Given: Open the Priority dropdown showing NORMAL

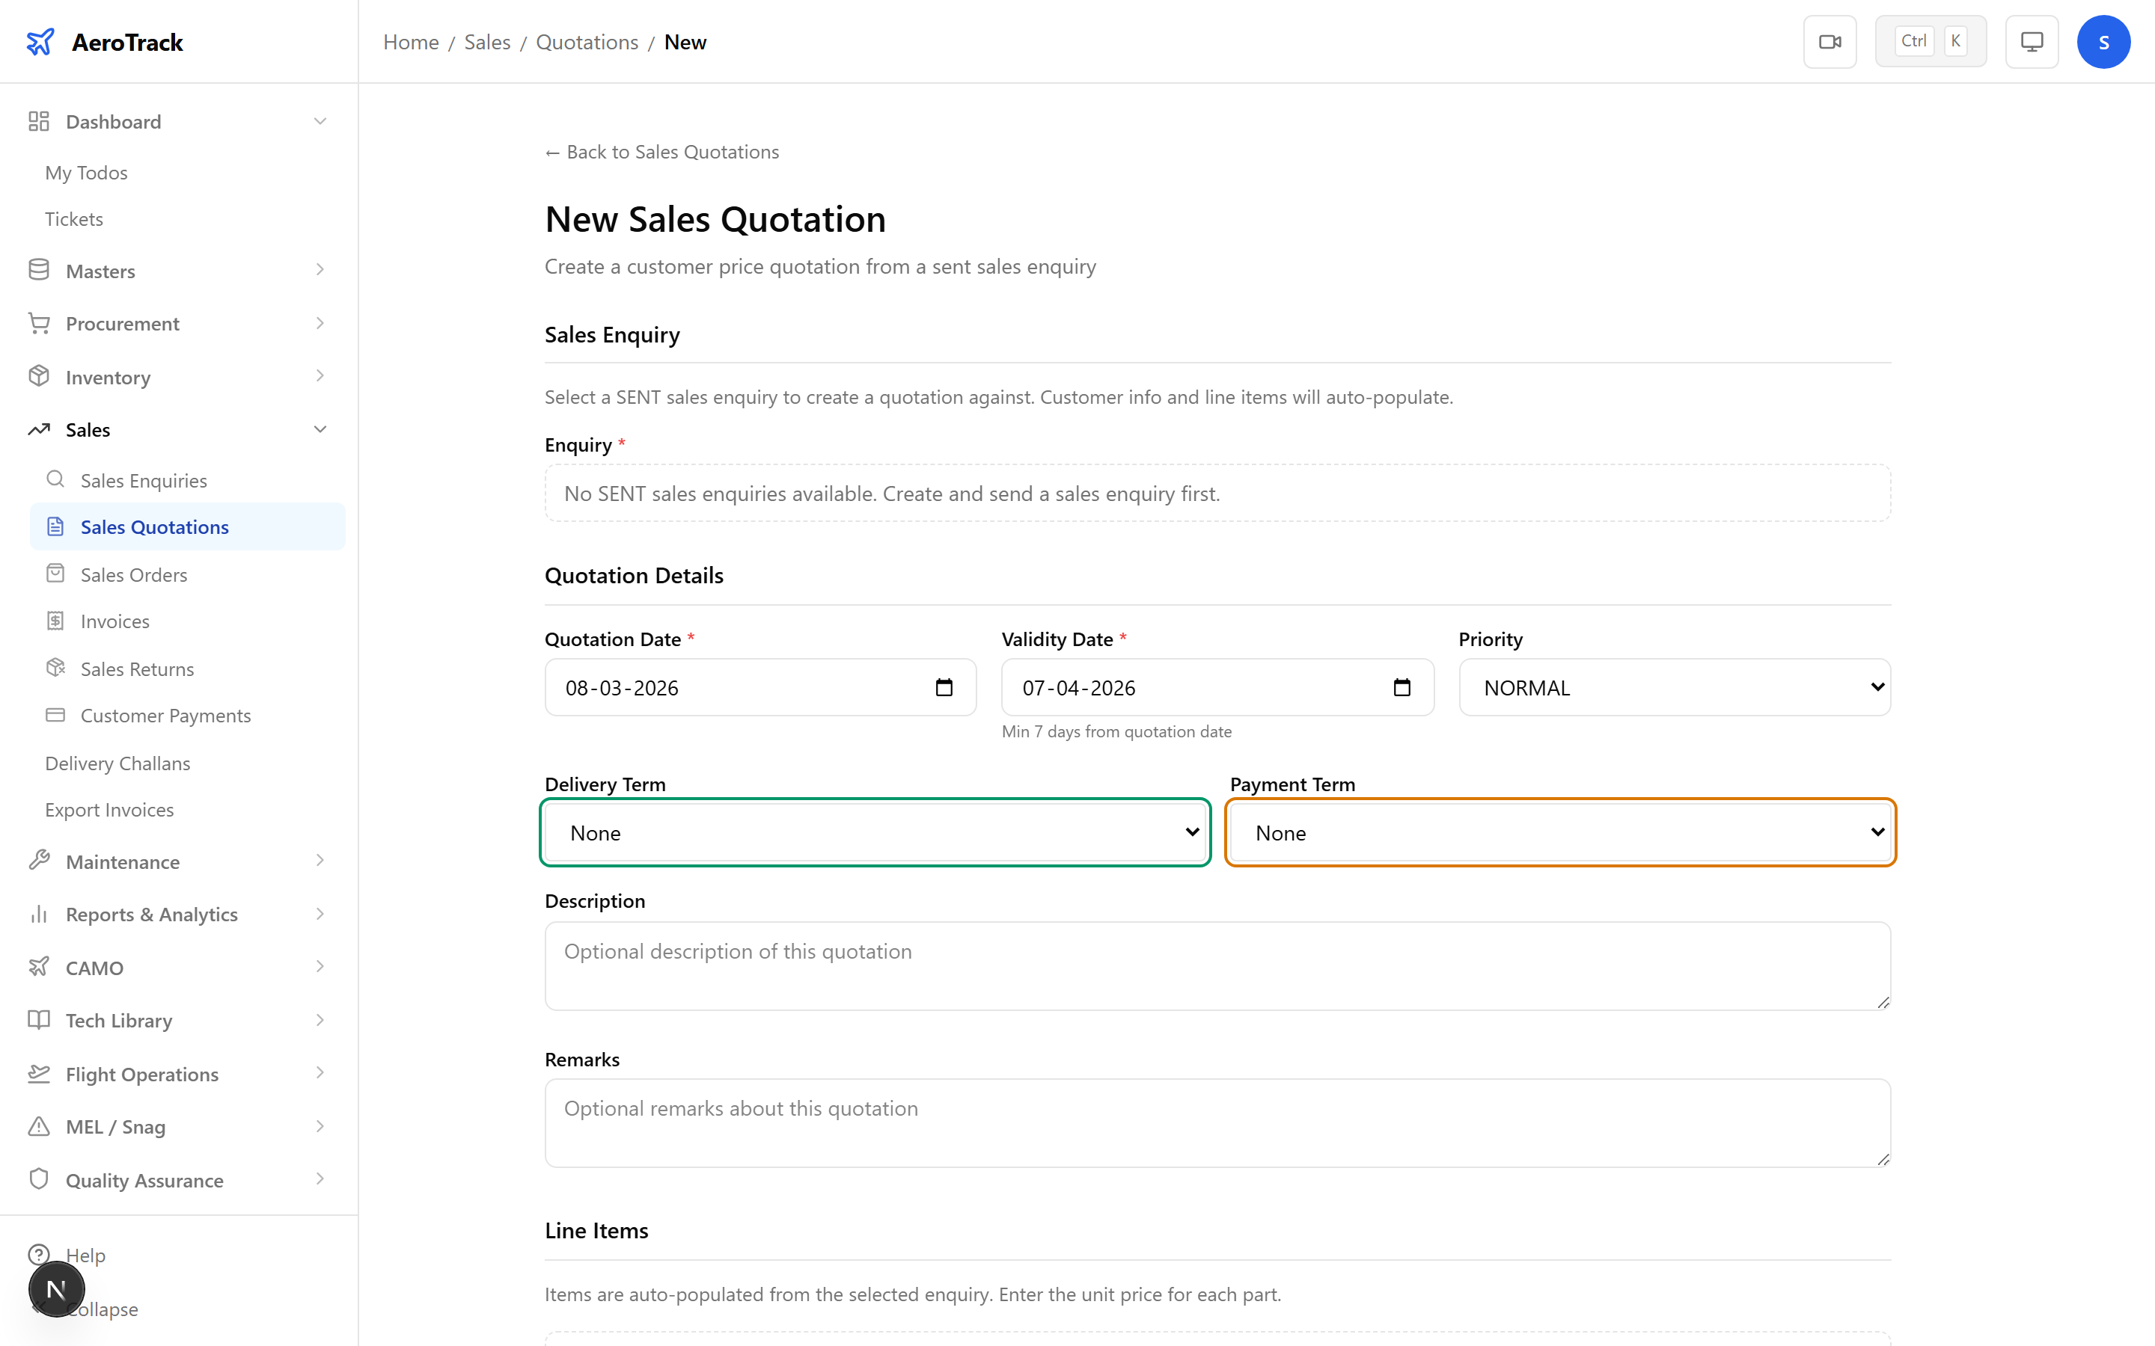Looking at the screenshot, I should pyautogui.click(x=1673, y=687).
